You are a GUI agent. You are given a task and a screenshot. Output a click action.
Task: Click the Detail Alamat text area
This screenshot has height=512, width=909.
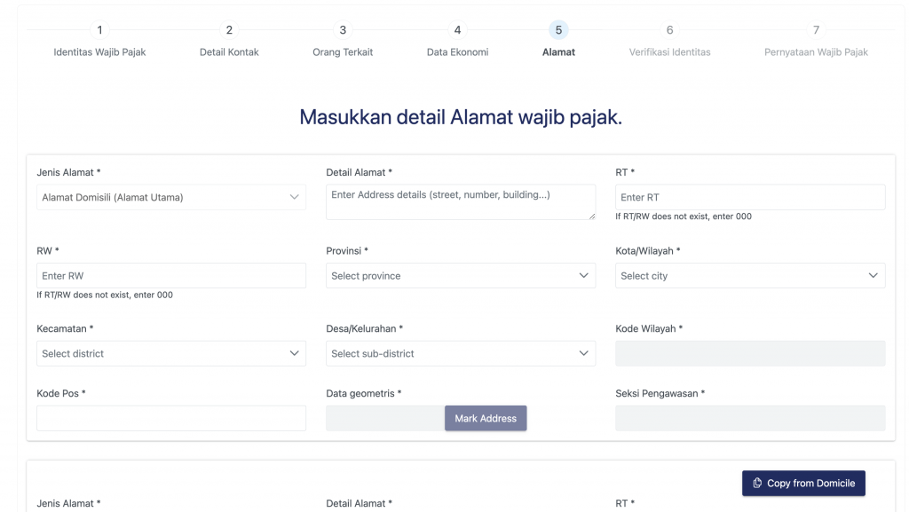point(461,202)
